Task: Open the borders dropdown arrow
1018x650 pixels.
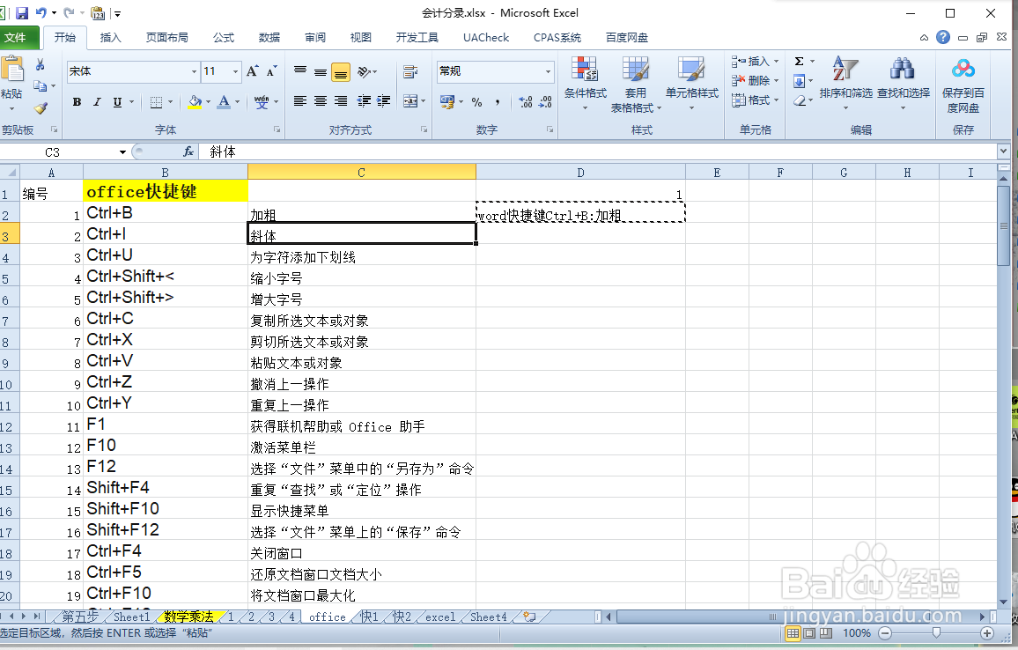Action: point(171,102)
